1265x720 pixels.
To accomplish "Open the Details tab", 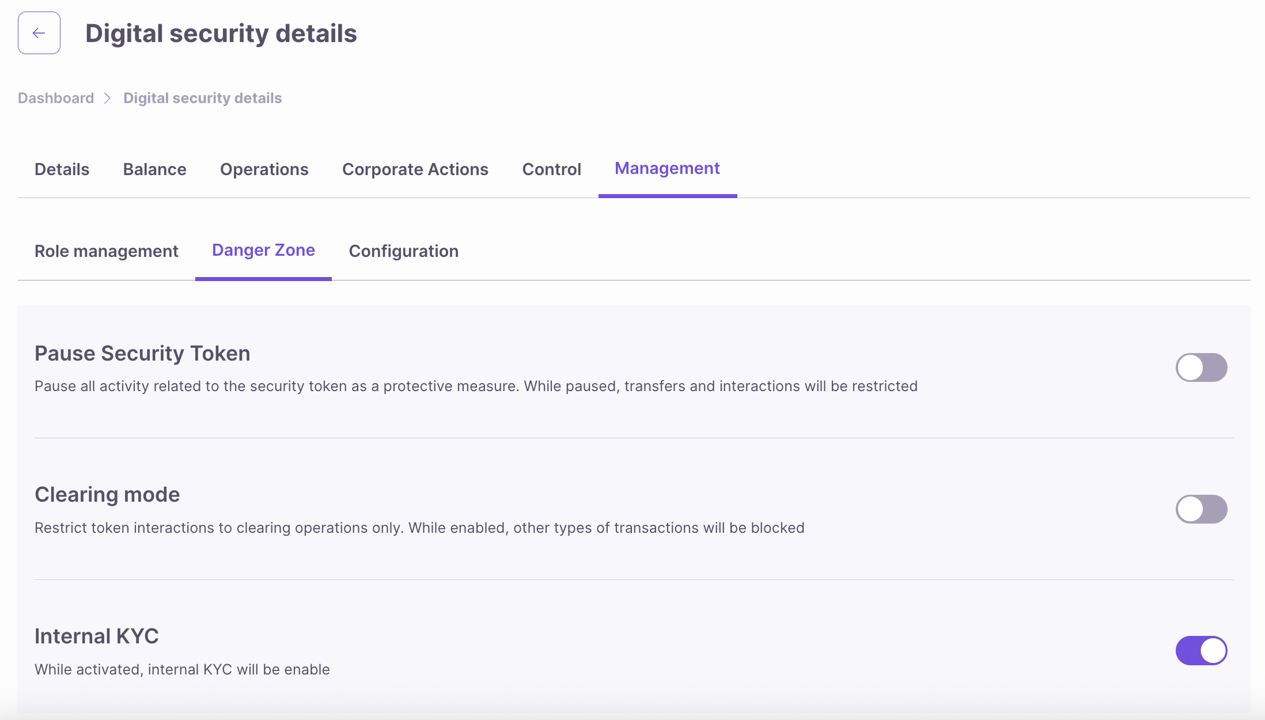I will (62, 169).
